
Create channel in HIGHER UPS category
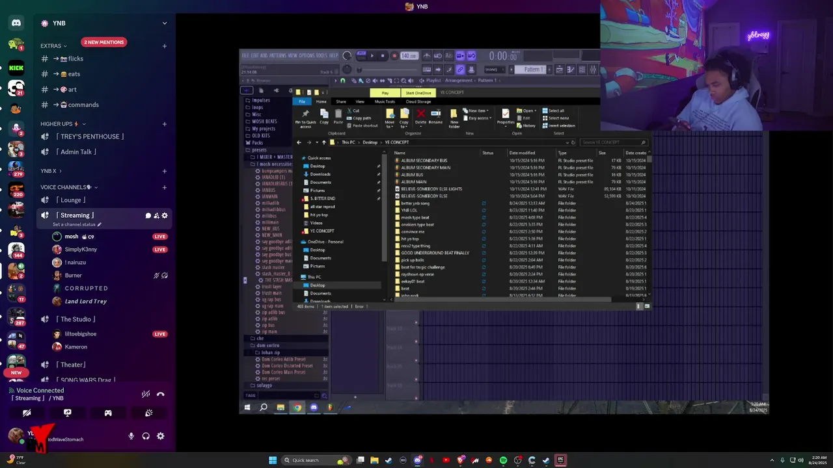[165, 124]
